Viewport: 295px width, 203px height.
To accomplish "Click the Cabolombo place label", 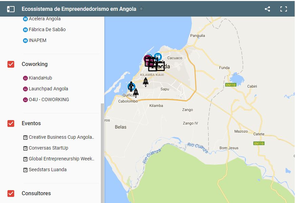I will point(128,101).
